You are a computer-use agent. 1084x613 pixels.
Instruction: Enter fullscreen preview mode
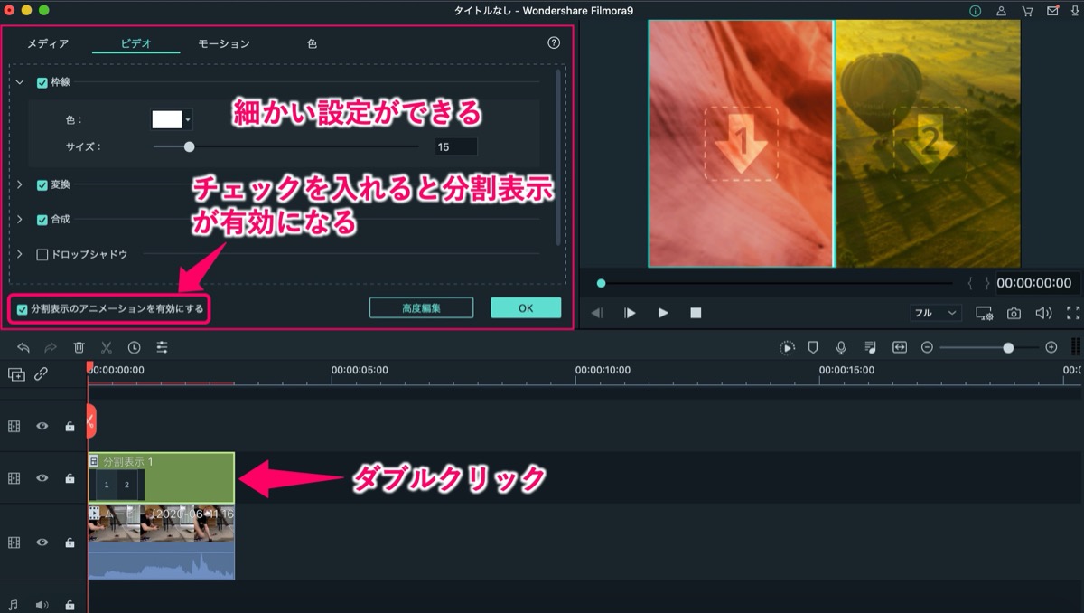click(1073, 313)
